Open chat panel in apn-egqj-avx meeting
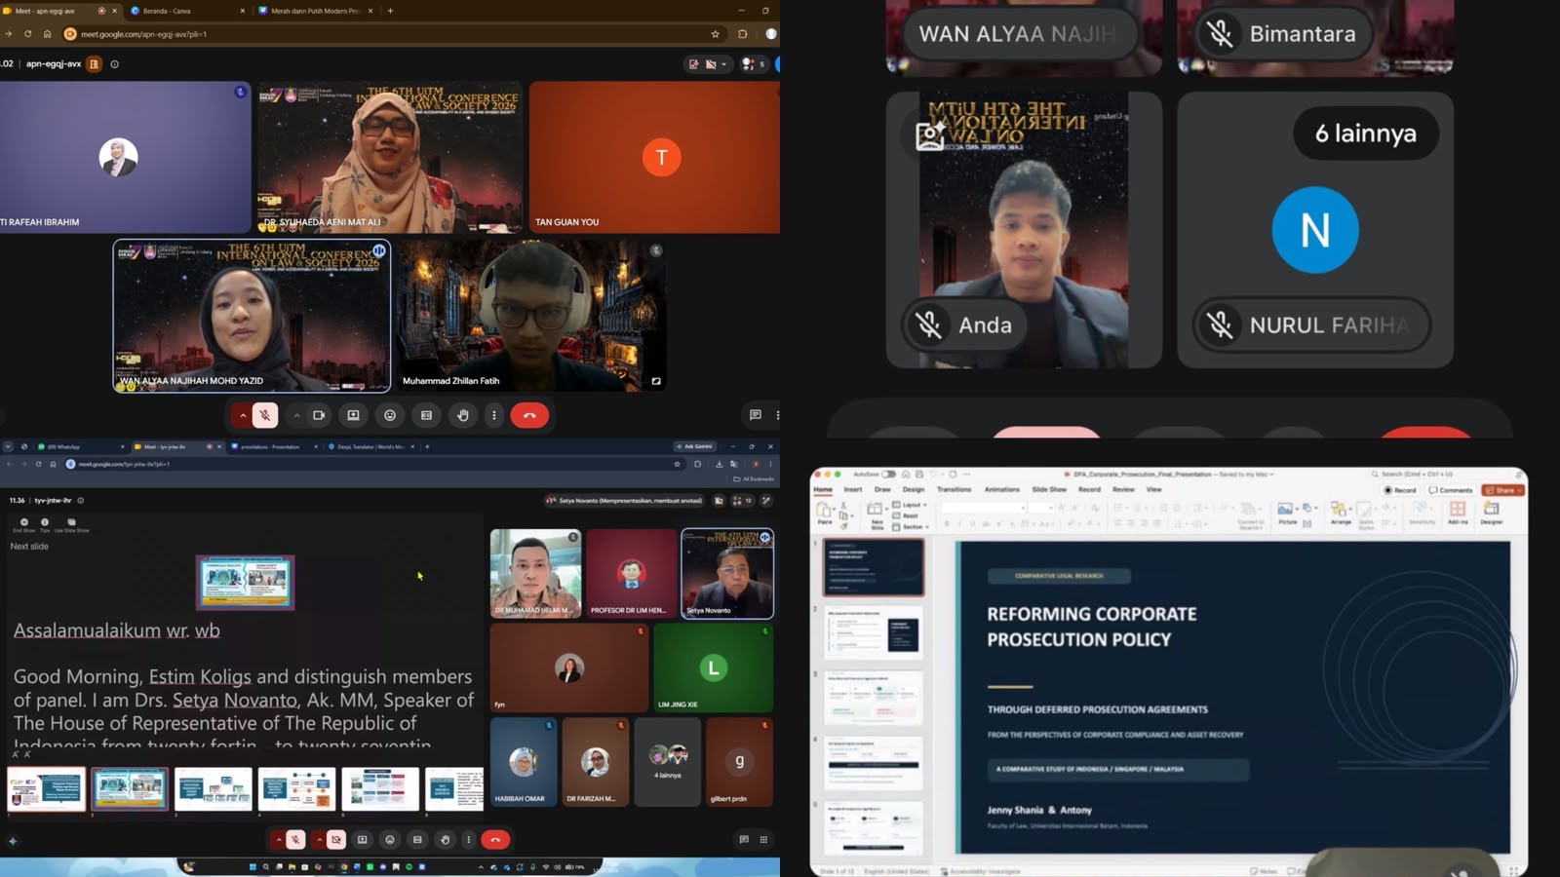 (755, 415)
